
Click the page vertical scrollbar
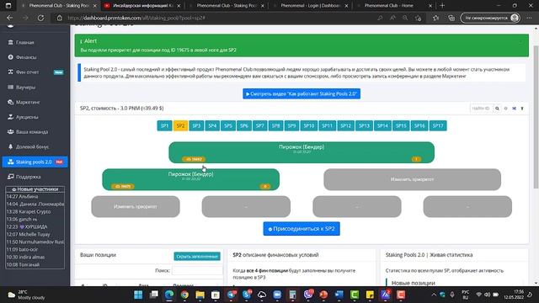pos(536,117)
